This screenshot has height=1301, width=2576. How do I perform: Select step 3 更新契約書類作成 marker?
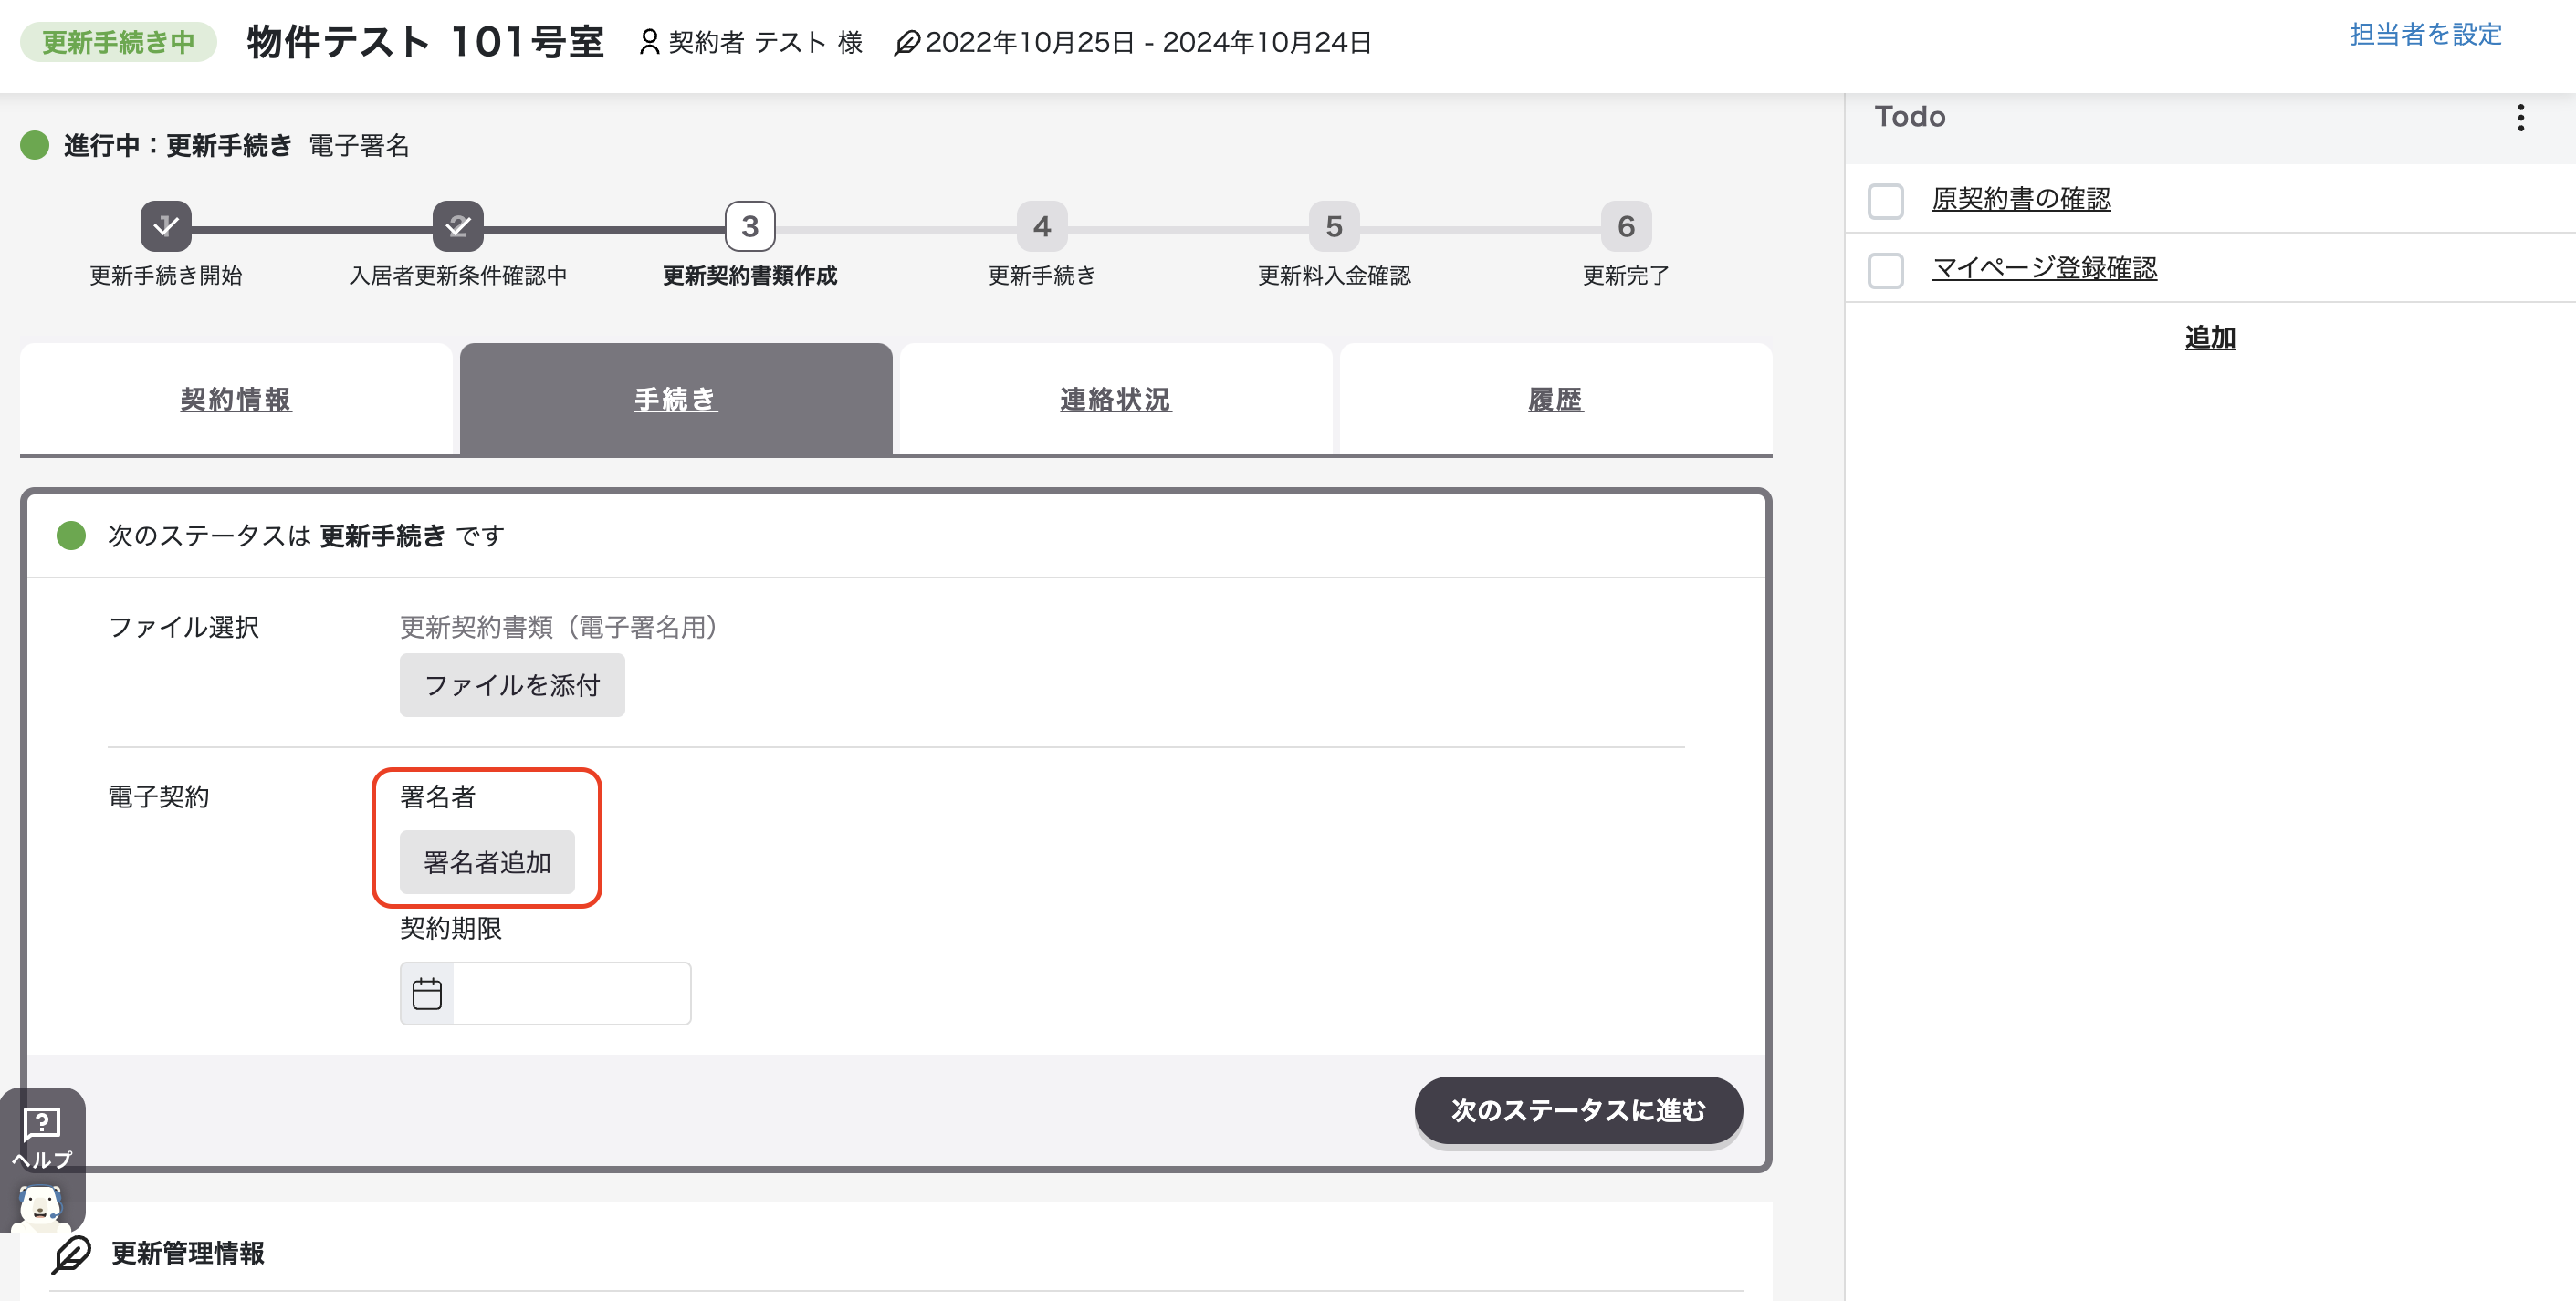(750, 227)
